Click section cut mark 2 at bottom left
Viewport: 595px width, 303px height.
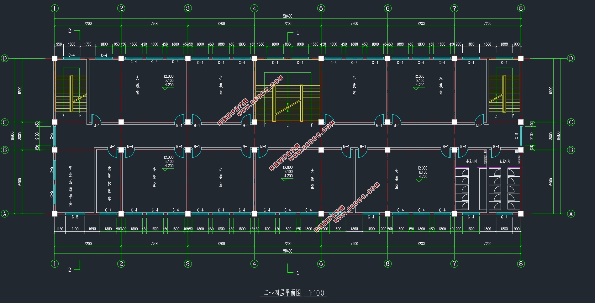coord(70,269)
